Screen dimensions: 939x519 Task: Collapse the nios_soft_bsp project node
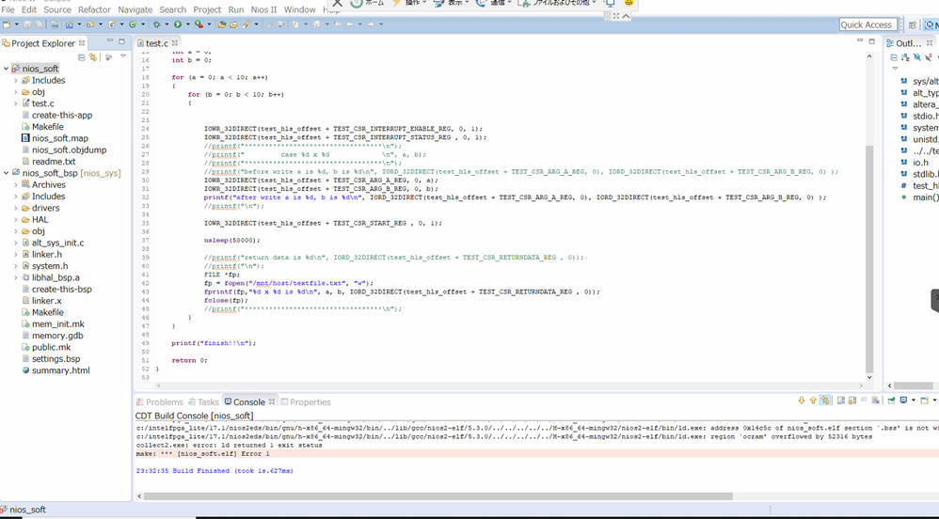click(7, 173)
